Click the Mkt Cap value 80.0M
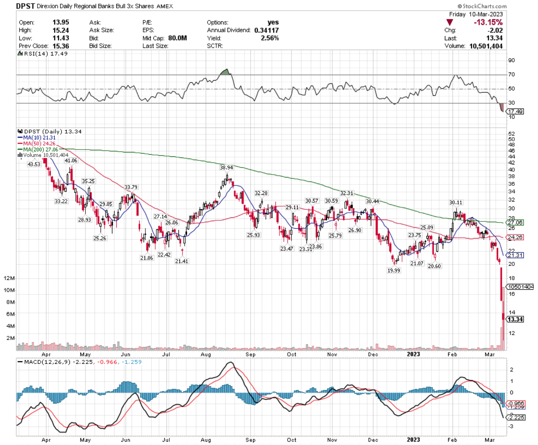This screenshot has width=538, height=445. point(177,38)
